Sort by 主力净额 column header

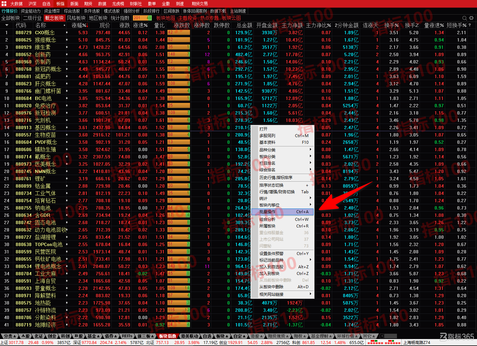point(292,25)
